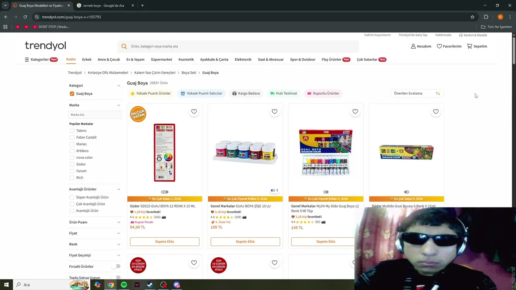This screenshot has height=290, width=516.
Task: Open a new browser tab with plus icon
Action: [x=142, y=5]
